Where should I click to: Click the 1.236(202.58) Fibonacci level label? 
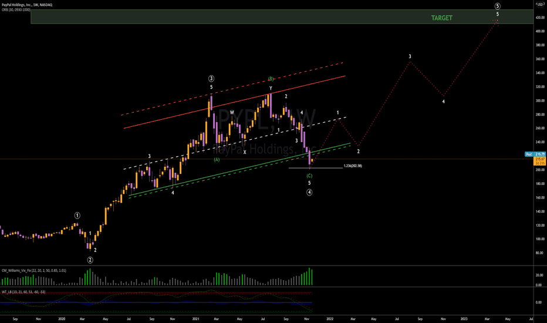pyautogui.click(x=353, y=166)
